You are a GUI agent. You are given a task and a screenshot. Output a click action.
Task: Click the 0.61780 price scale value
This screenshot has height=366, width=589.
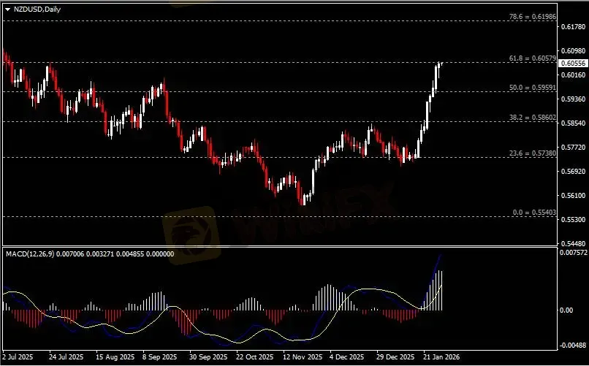coord(573,26)
